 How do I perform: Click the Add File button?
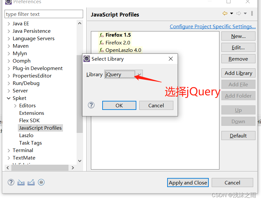238,84
